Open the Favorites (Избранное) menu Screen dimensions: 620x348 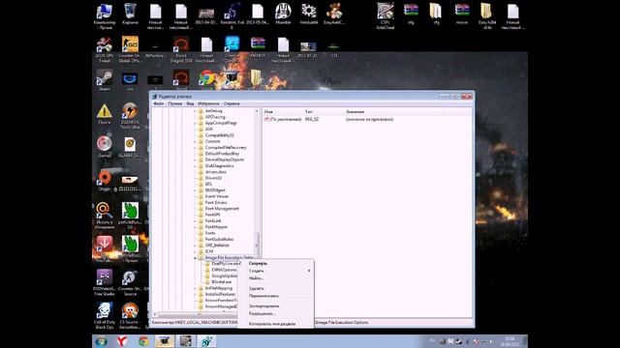coord(208,103)
